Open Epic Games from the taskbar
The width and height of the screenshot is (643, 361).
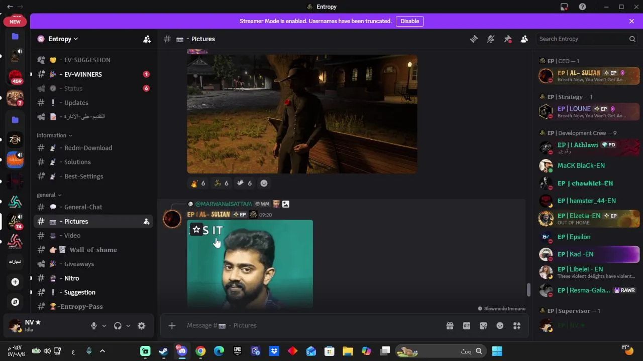[x=237, y=351]
